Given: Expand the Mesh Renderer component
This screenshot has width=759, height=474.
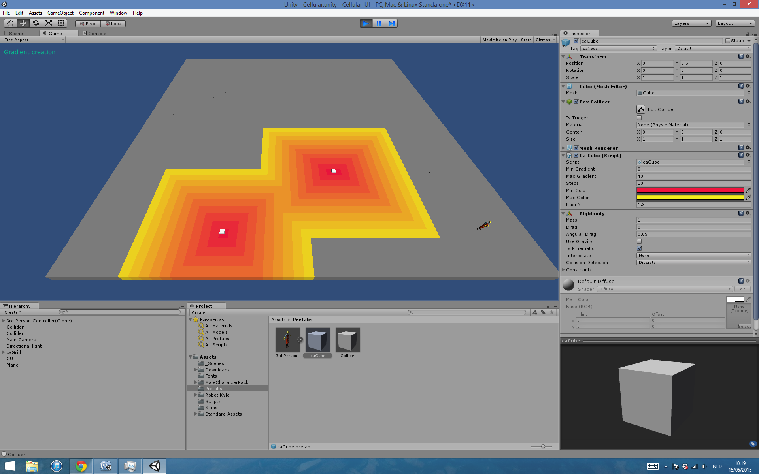Looking at the screenshot, I should tap(563, 148).
